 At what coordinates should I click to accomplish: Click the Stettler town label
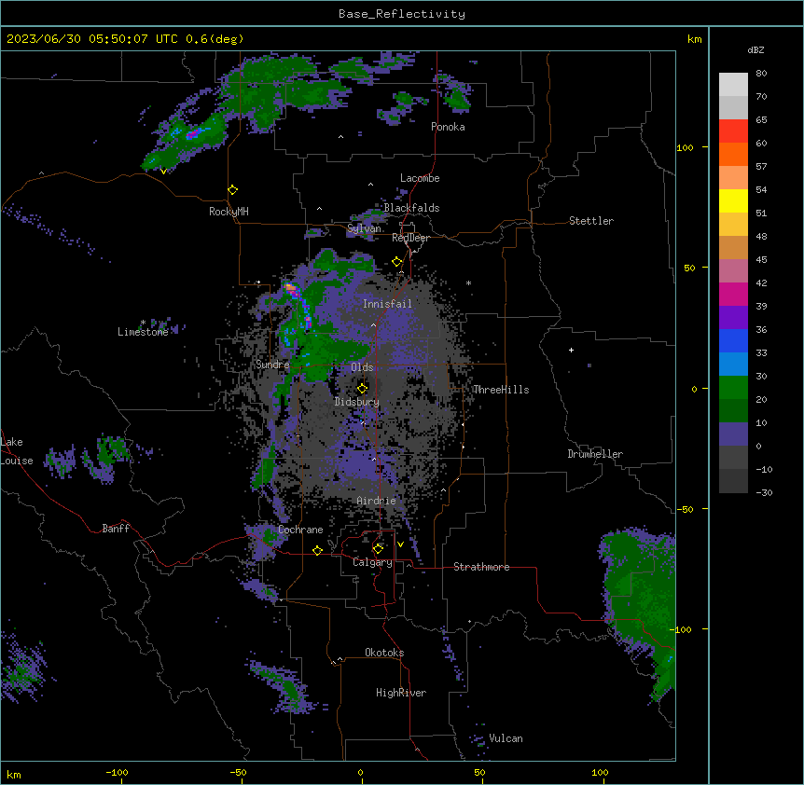coord(591,221)
